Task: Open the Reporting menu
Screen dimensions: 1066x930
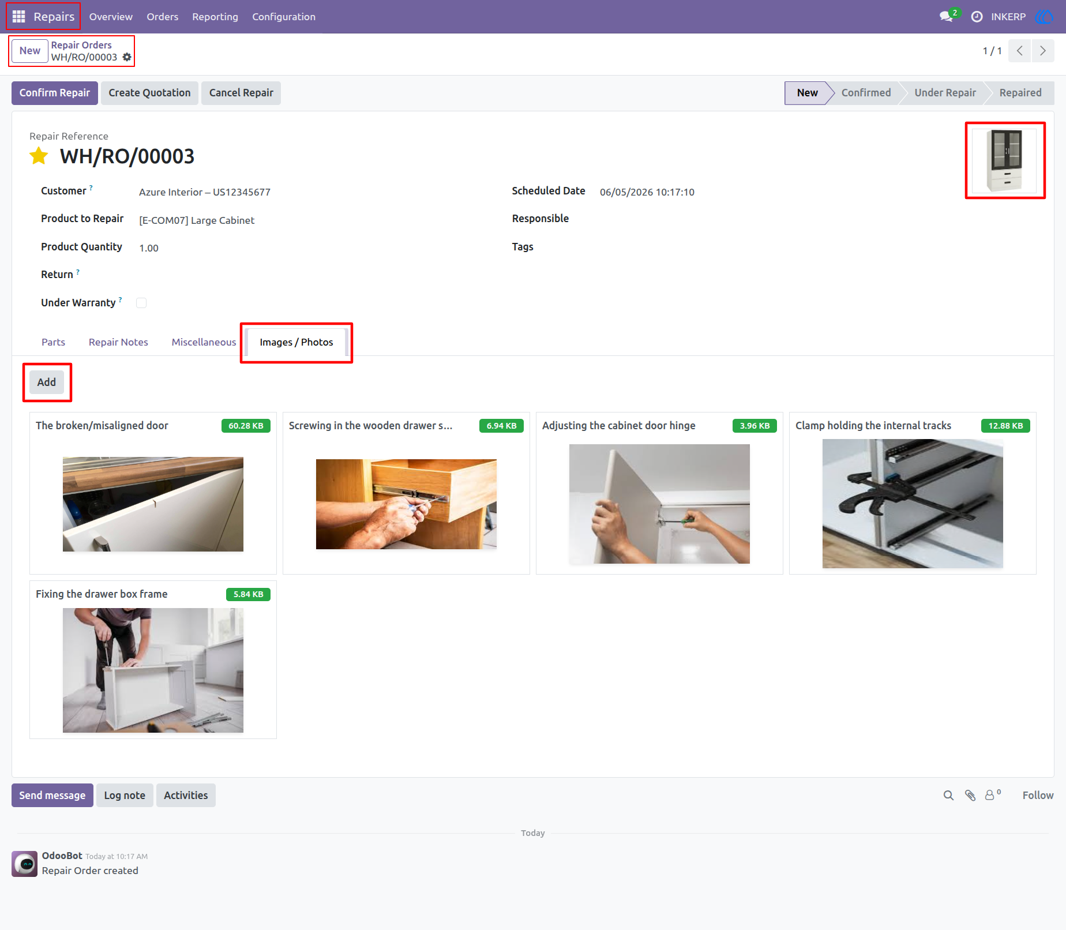Action: point(215,17)
